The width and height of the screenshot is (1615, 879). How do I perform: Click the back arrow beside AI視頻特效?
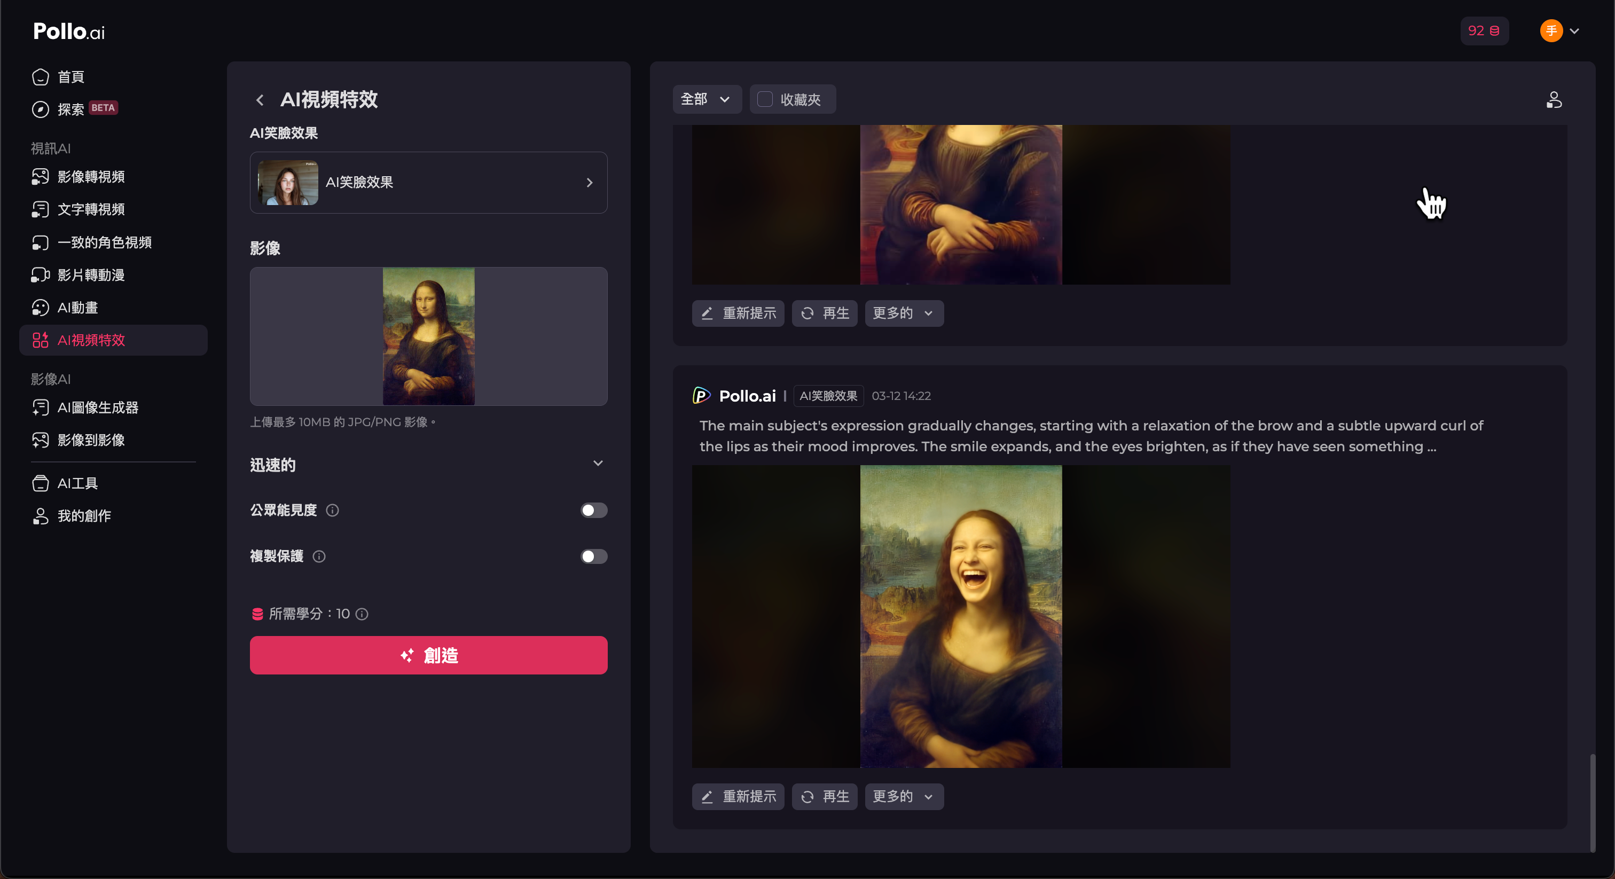click(x=260, y=100)
